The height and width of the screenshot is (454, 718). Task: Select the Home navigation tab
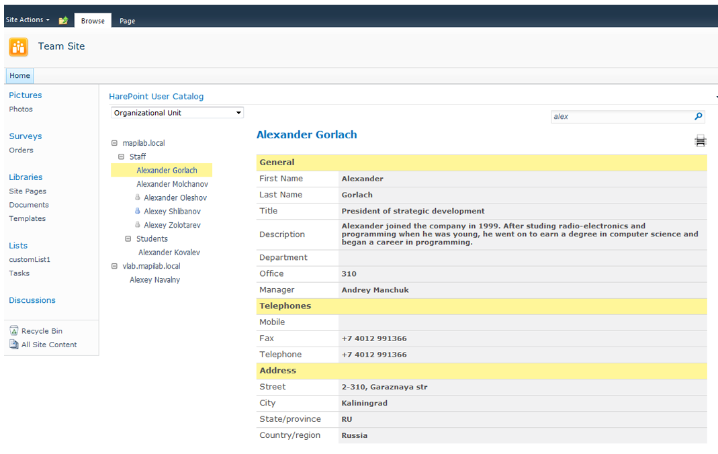coord(19,76)
